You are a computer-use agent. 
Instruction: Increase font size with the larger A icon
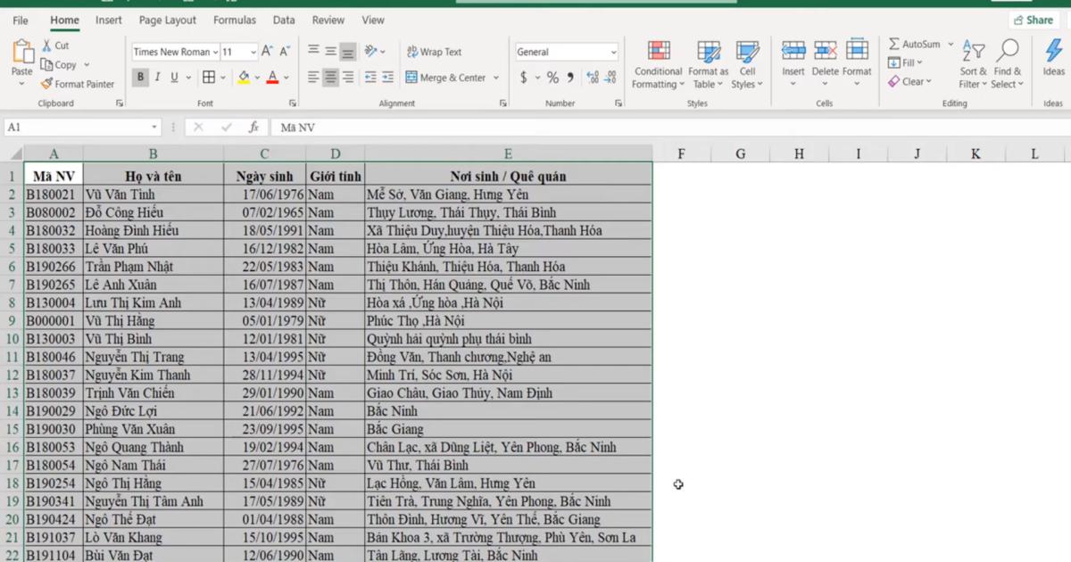click(267, 52)
